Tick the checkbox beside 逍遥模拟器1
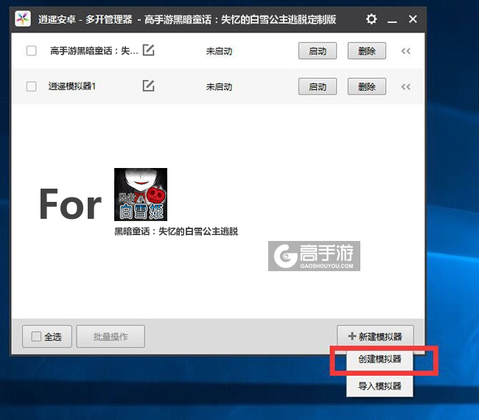 [31, 86]
